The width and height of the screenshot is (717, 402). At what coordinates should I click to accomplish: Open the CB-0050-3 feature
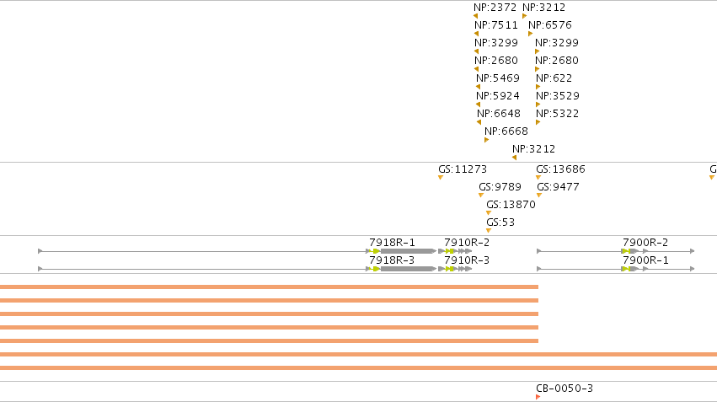(565, 389)
